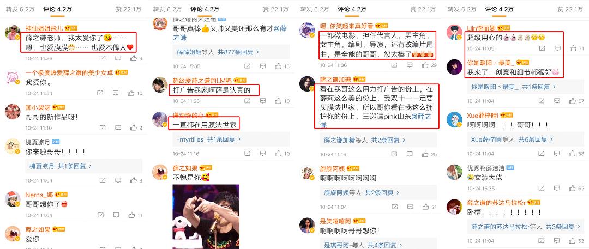The width and height of the screenshot is (589, 249).
Task: Expand 薛薛姐姐等人 共877条回复
Action: (218, 52)
